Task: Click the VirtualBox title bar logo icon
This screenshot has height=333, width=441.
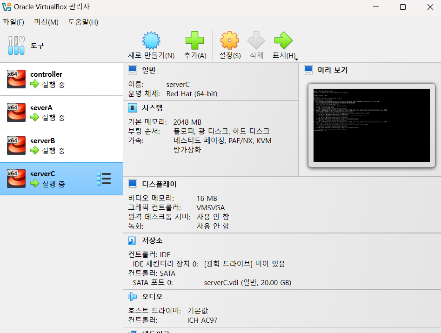Action: pos(7,7)
